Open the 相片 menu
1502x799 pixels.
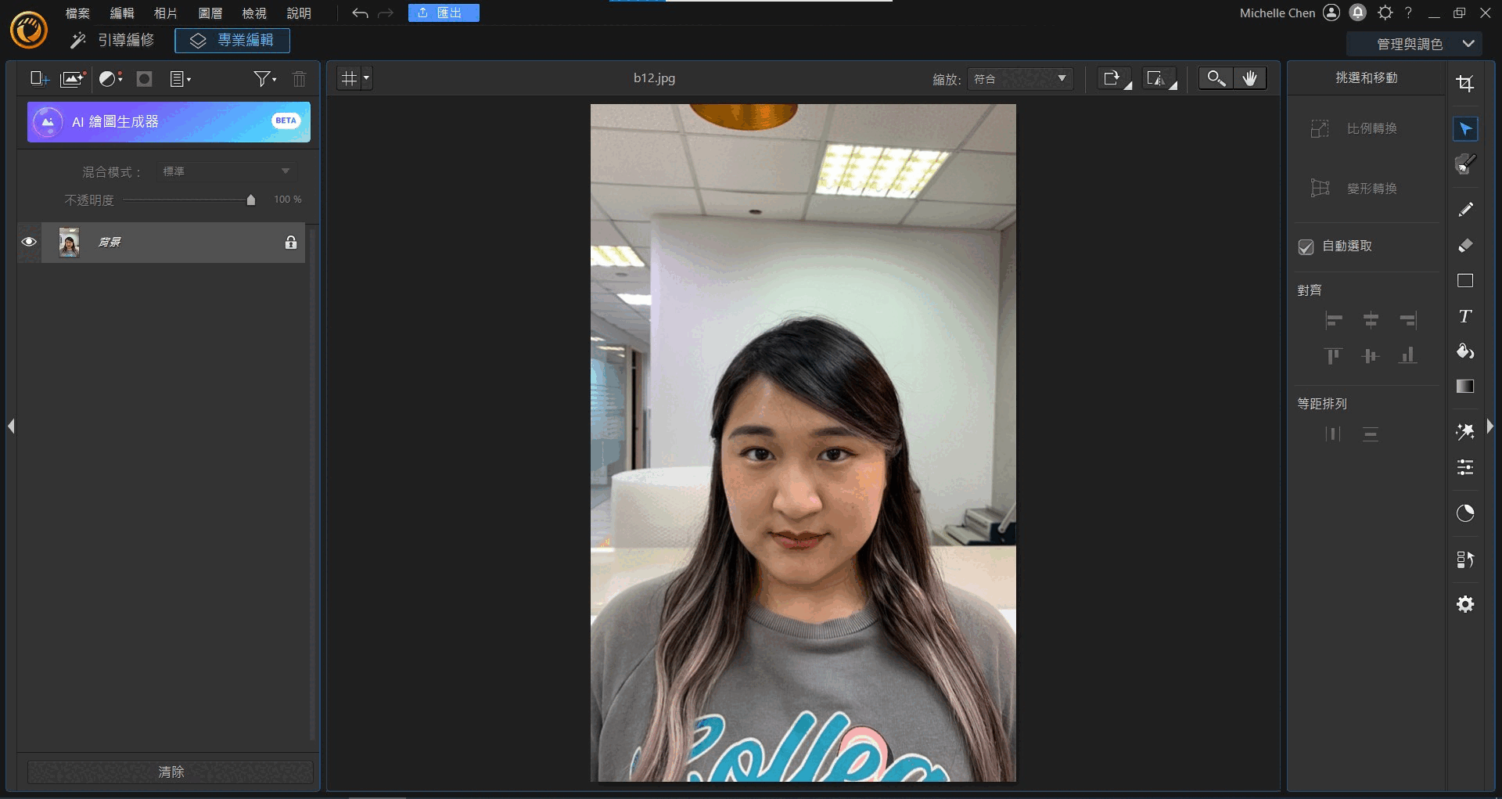(166, 13)
